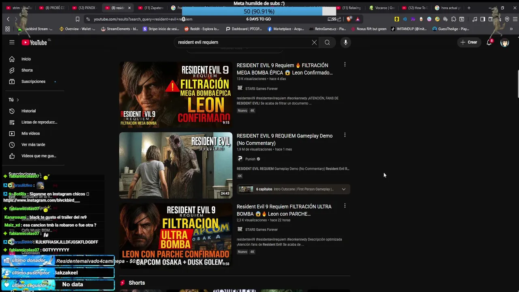Open the GuessTheAge bookmark

pyautogui.click(x=450, y=29)
